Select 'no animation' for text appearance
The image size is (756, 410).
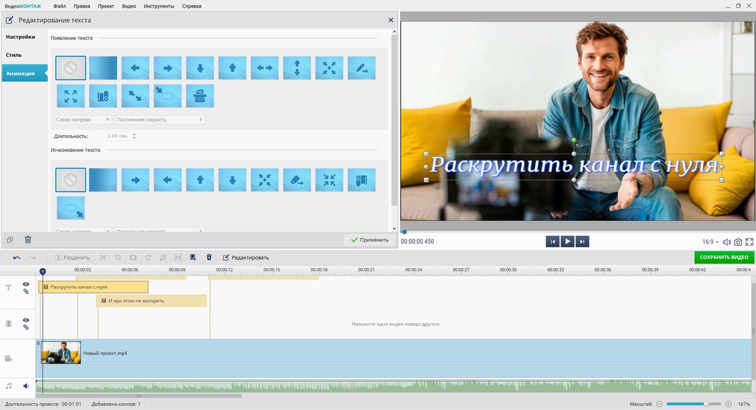[71, 68]
